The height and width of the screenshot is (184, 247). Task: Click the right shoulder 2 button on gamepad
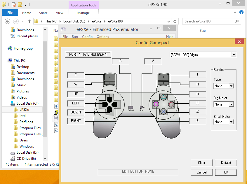coord(163,77)
